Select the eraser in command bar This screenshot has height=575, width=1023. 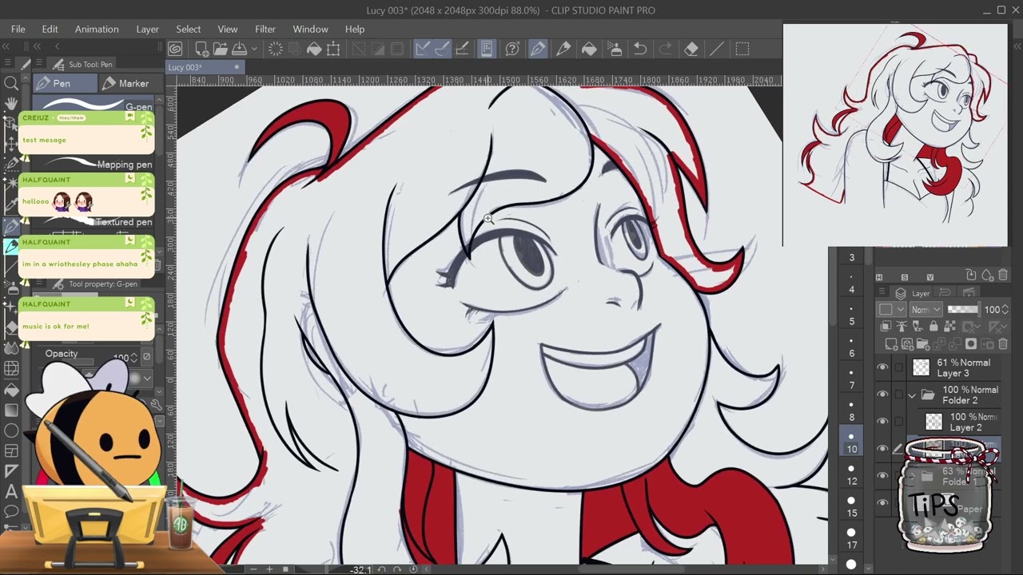tap(691, 49)
